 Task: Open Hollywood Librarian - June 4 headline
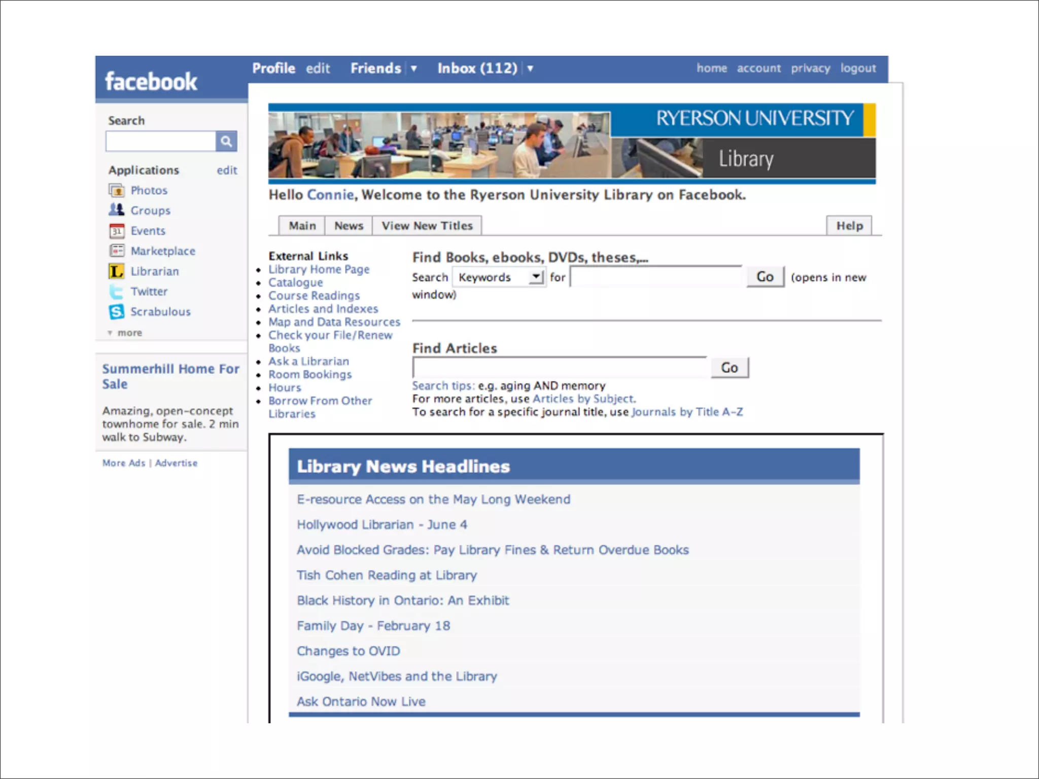[382, 525]
